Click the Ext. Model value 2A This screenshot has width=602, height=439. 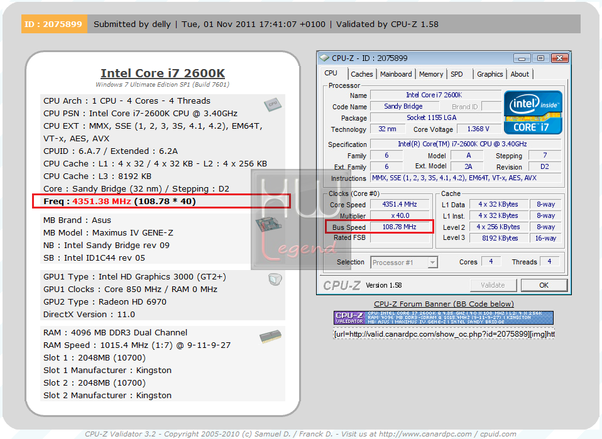[x=468, y=166]
